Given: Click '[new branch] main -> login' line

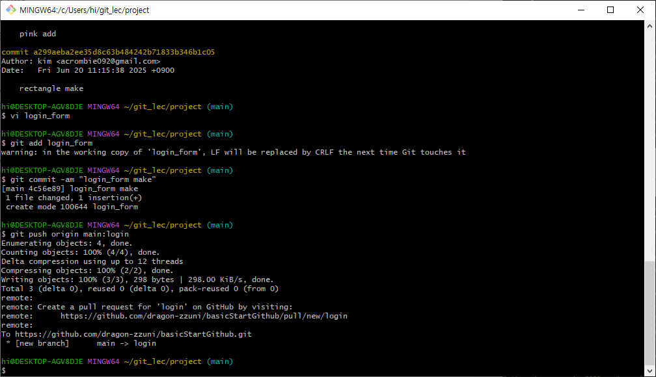Looking at the screenshot, I should [x=81, y=343].
